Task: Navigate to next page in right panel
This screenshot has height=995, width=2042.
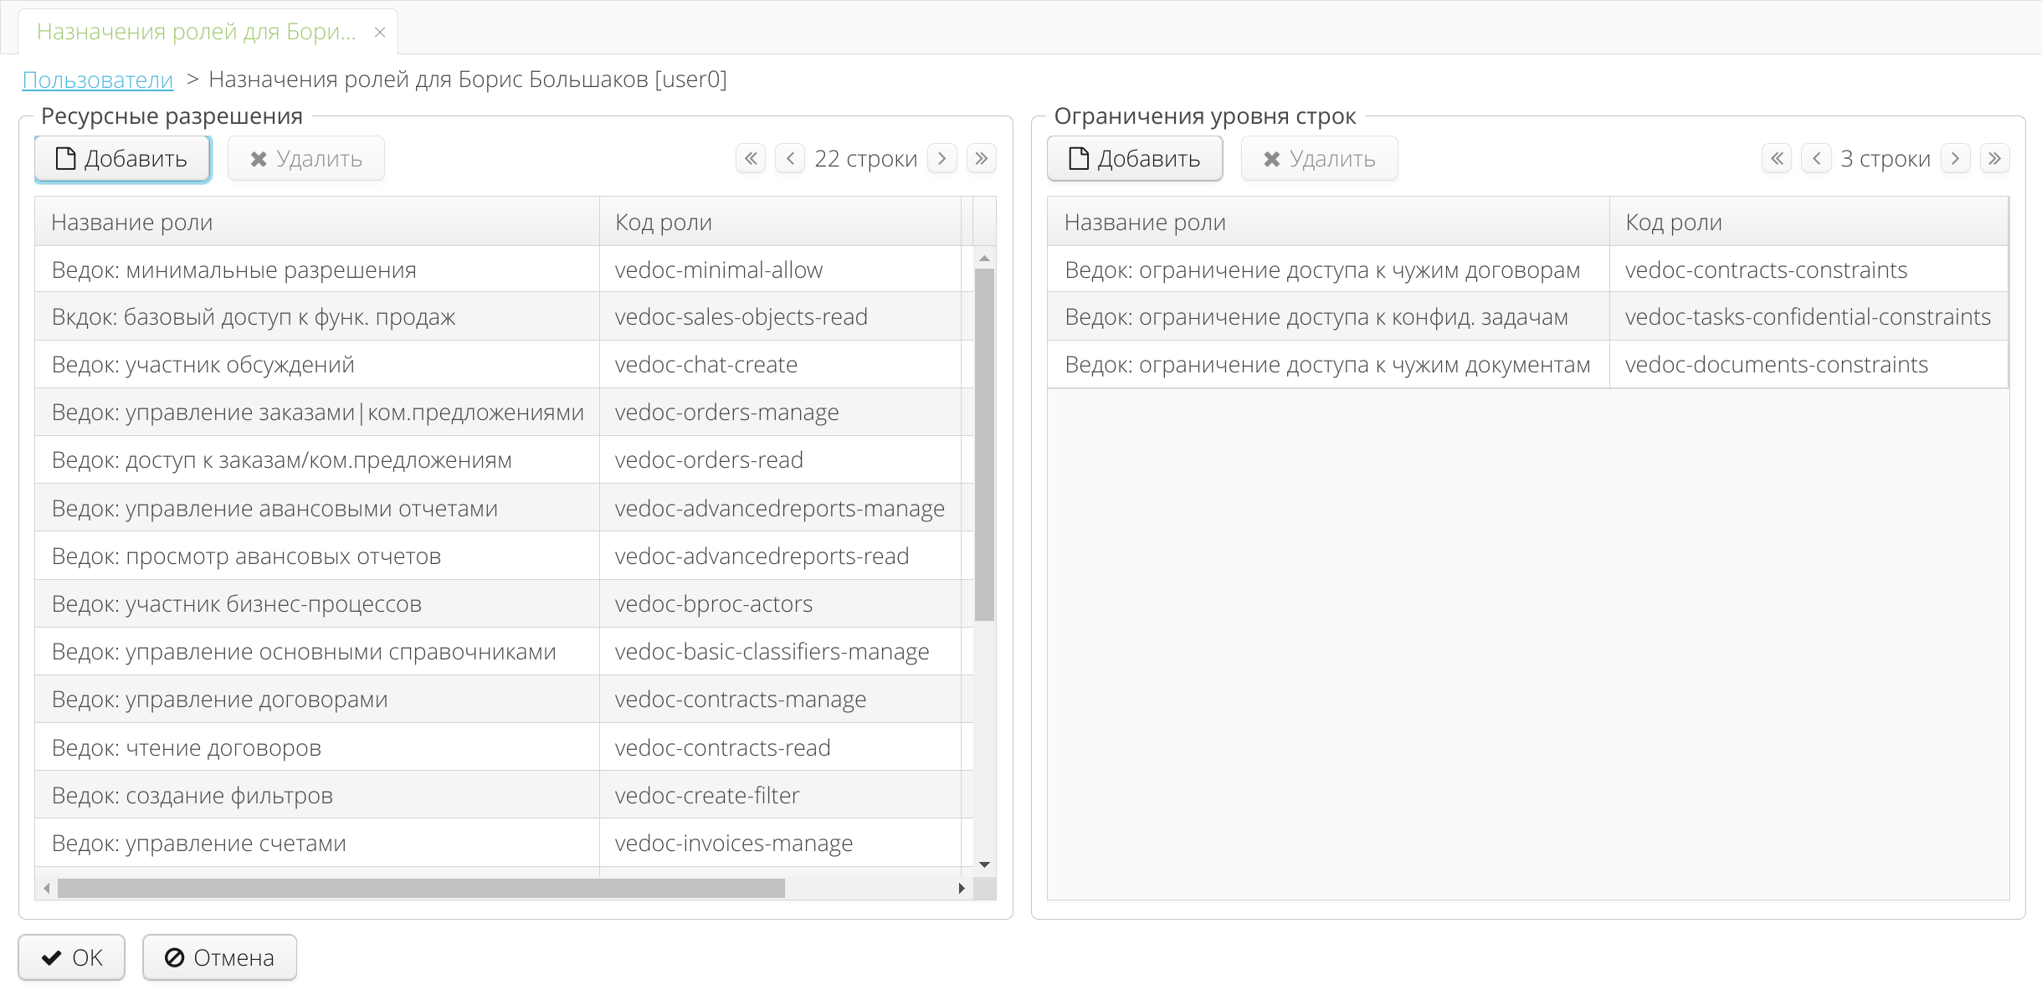Action: tap(1956, 159)
